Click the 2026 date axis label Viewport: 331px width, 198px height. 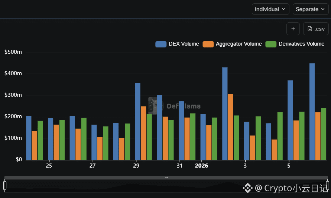[x=201, y=166]
